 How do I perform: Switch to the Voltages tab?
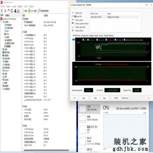coord(91,35)
